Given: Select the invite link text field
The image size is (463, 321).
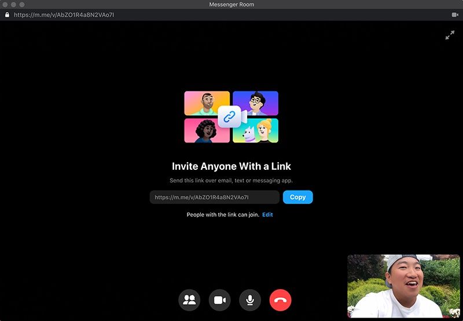Looking at the screenshot, I should click(x=215, y=197).
